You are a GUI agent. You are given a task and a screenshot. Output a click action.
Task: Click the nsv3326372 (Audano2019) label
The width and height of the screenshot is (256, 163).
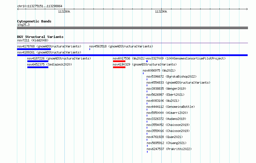(x=166, y=119)
